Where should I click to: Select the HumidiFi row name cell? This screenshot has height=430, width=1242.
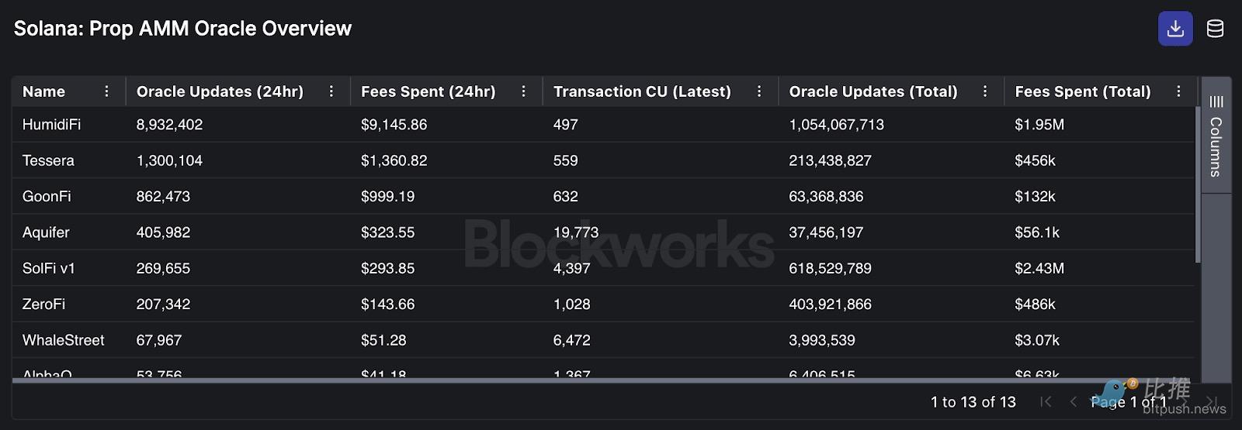coord(51,125)
